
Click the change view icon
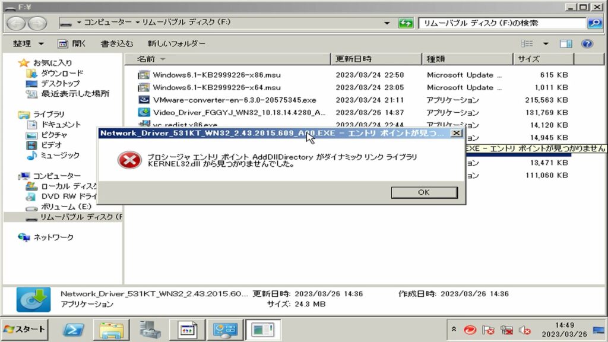pyautogui.click(x=527, y=44)
